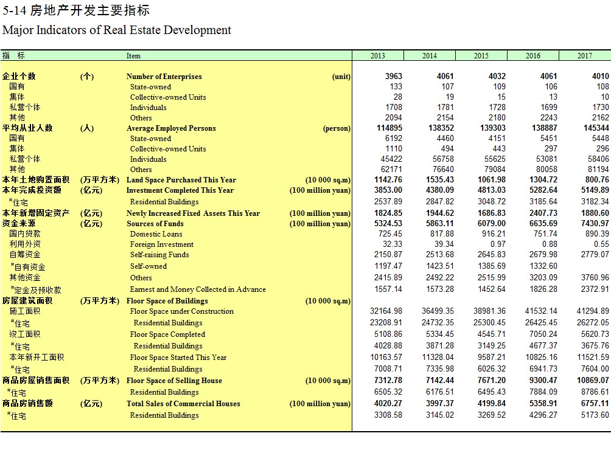Click the Chinese label '企业个数'
This screenshot has height=453, width=611.
tap(19, 76)
